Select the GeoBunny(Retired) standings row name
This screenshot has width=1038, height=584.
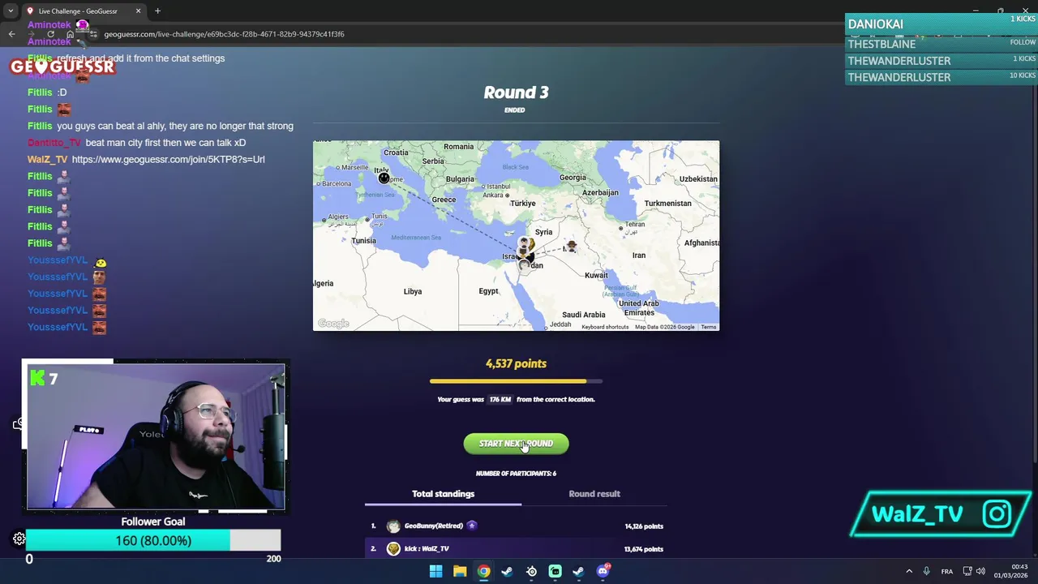point(434,526)
